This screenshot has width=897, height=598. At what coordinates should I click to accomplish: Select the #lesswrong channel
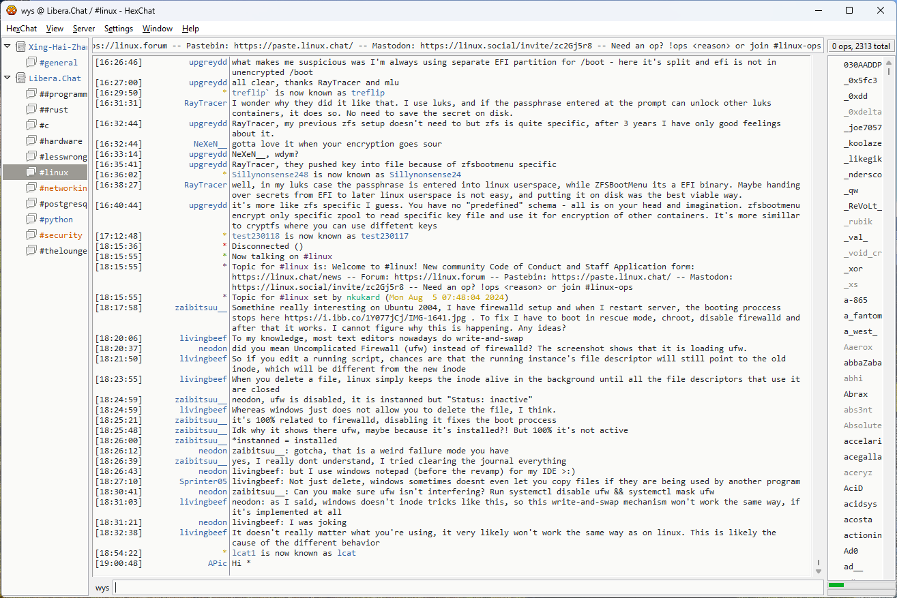pyautogui.click(x=63, y=157)
